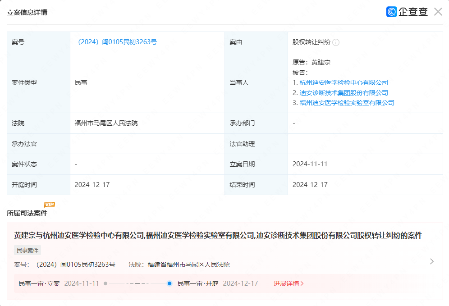The image size is (449, 306).
Task: Open case number (2024)闽0105民初3263号 link
Action: [117, 42]
